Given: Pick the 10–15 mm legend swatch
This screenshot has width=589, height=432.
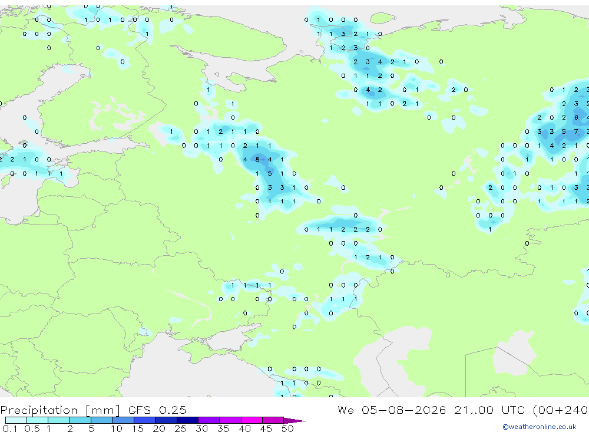Looking at the screenshot, I should 123,420.
